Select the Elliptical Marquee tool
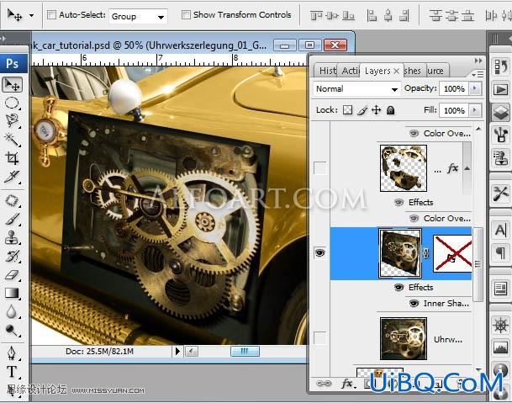The width and height of the screenshot is (512, 403). tap(12, 103)
